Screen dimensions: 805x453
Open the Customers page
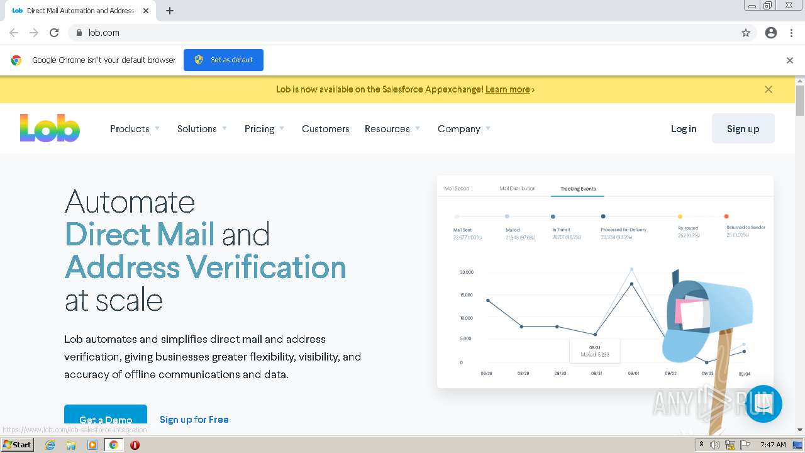pyautogui.click(x=325, y=128)
